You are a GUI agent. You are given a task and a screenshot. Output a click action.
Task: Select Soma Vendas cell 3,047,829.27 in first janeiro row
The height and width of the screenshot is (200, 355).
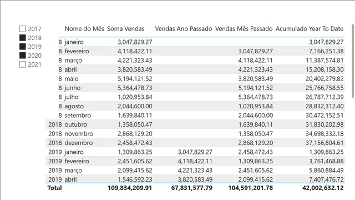click(135, 42)
